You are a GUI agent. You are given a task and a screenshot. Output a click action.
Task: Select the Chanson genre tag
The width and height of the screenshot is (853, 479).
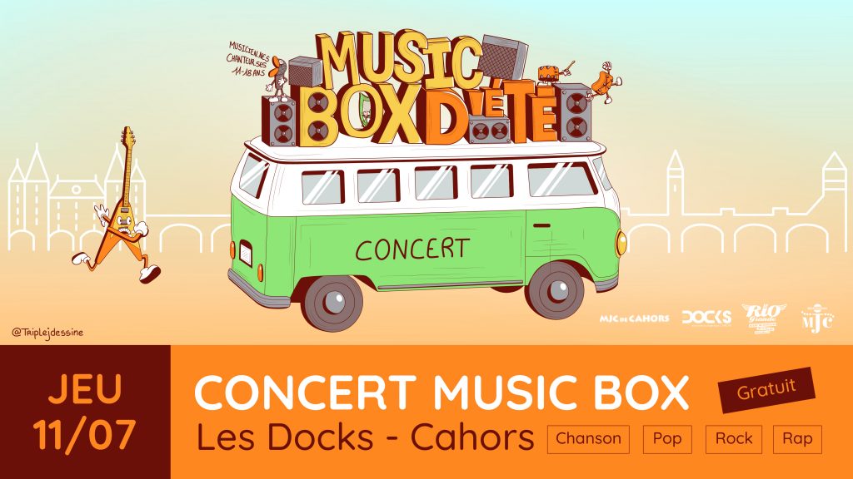[x=588, y=439]
